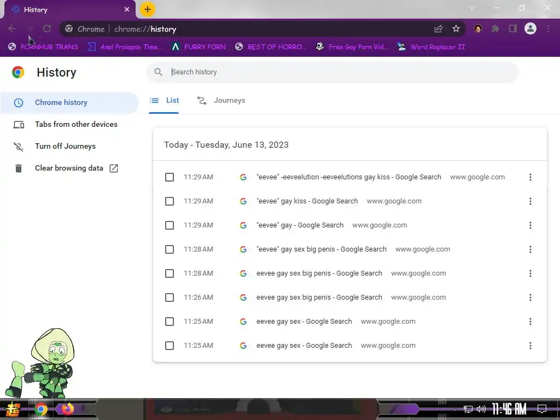Click the magnifier icon in the history search bar
The image size is (560, 420).
[x=158, y=72]
